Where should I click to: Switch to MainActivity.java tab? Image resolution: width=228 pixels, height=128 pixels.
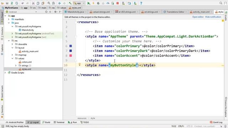(76, 12)
